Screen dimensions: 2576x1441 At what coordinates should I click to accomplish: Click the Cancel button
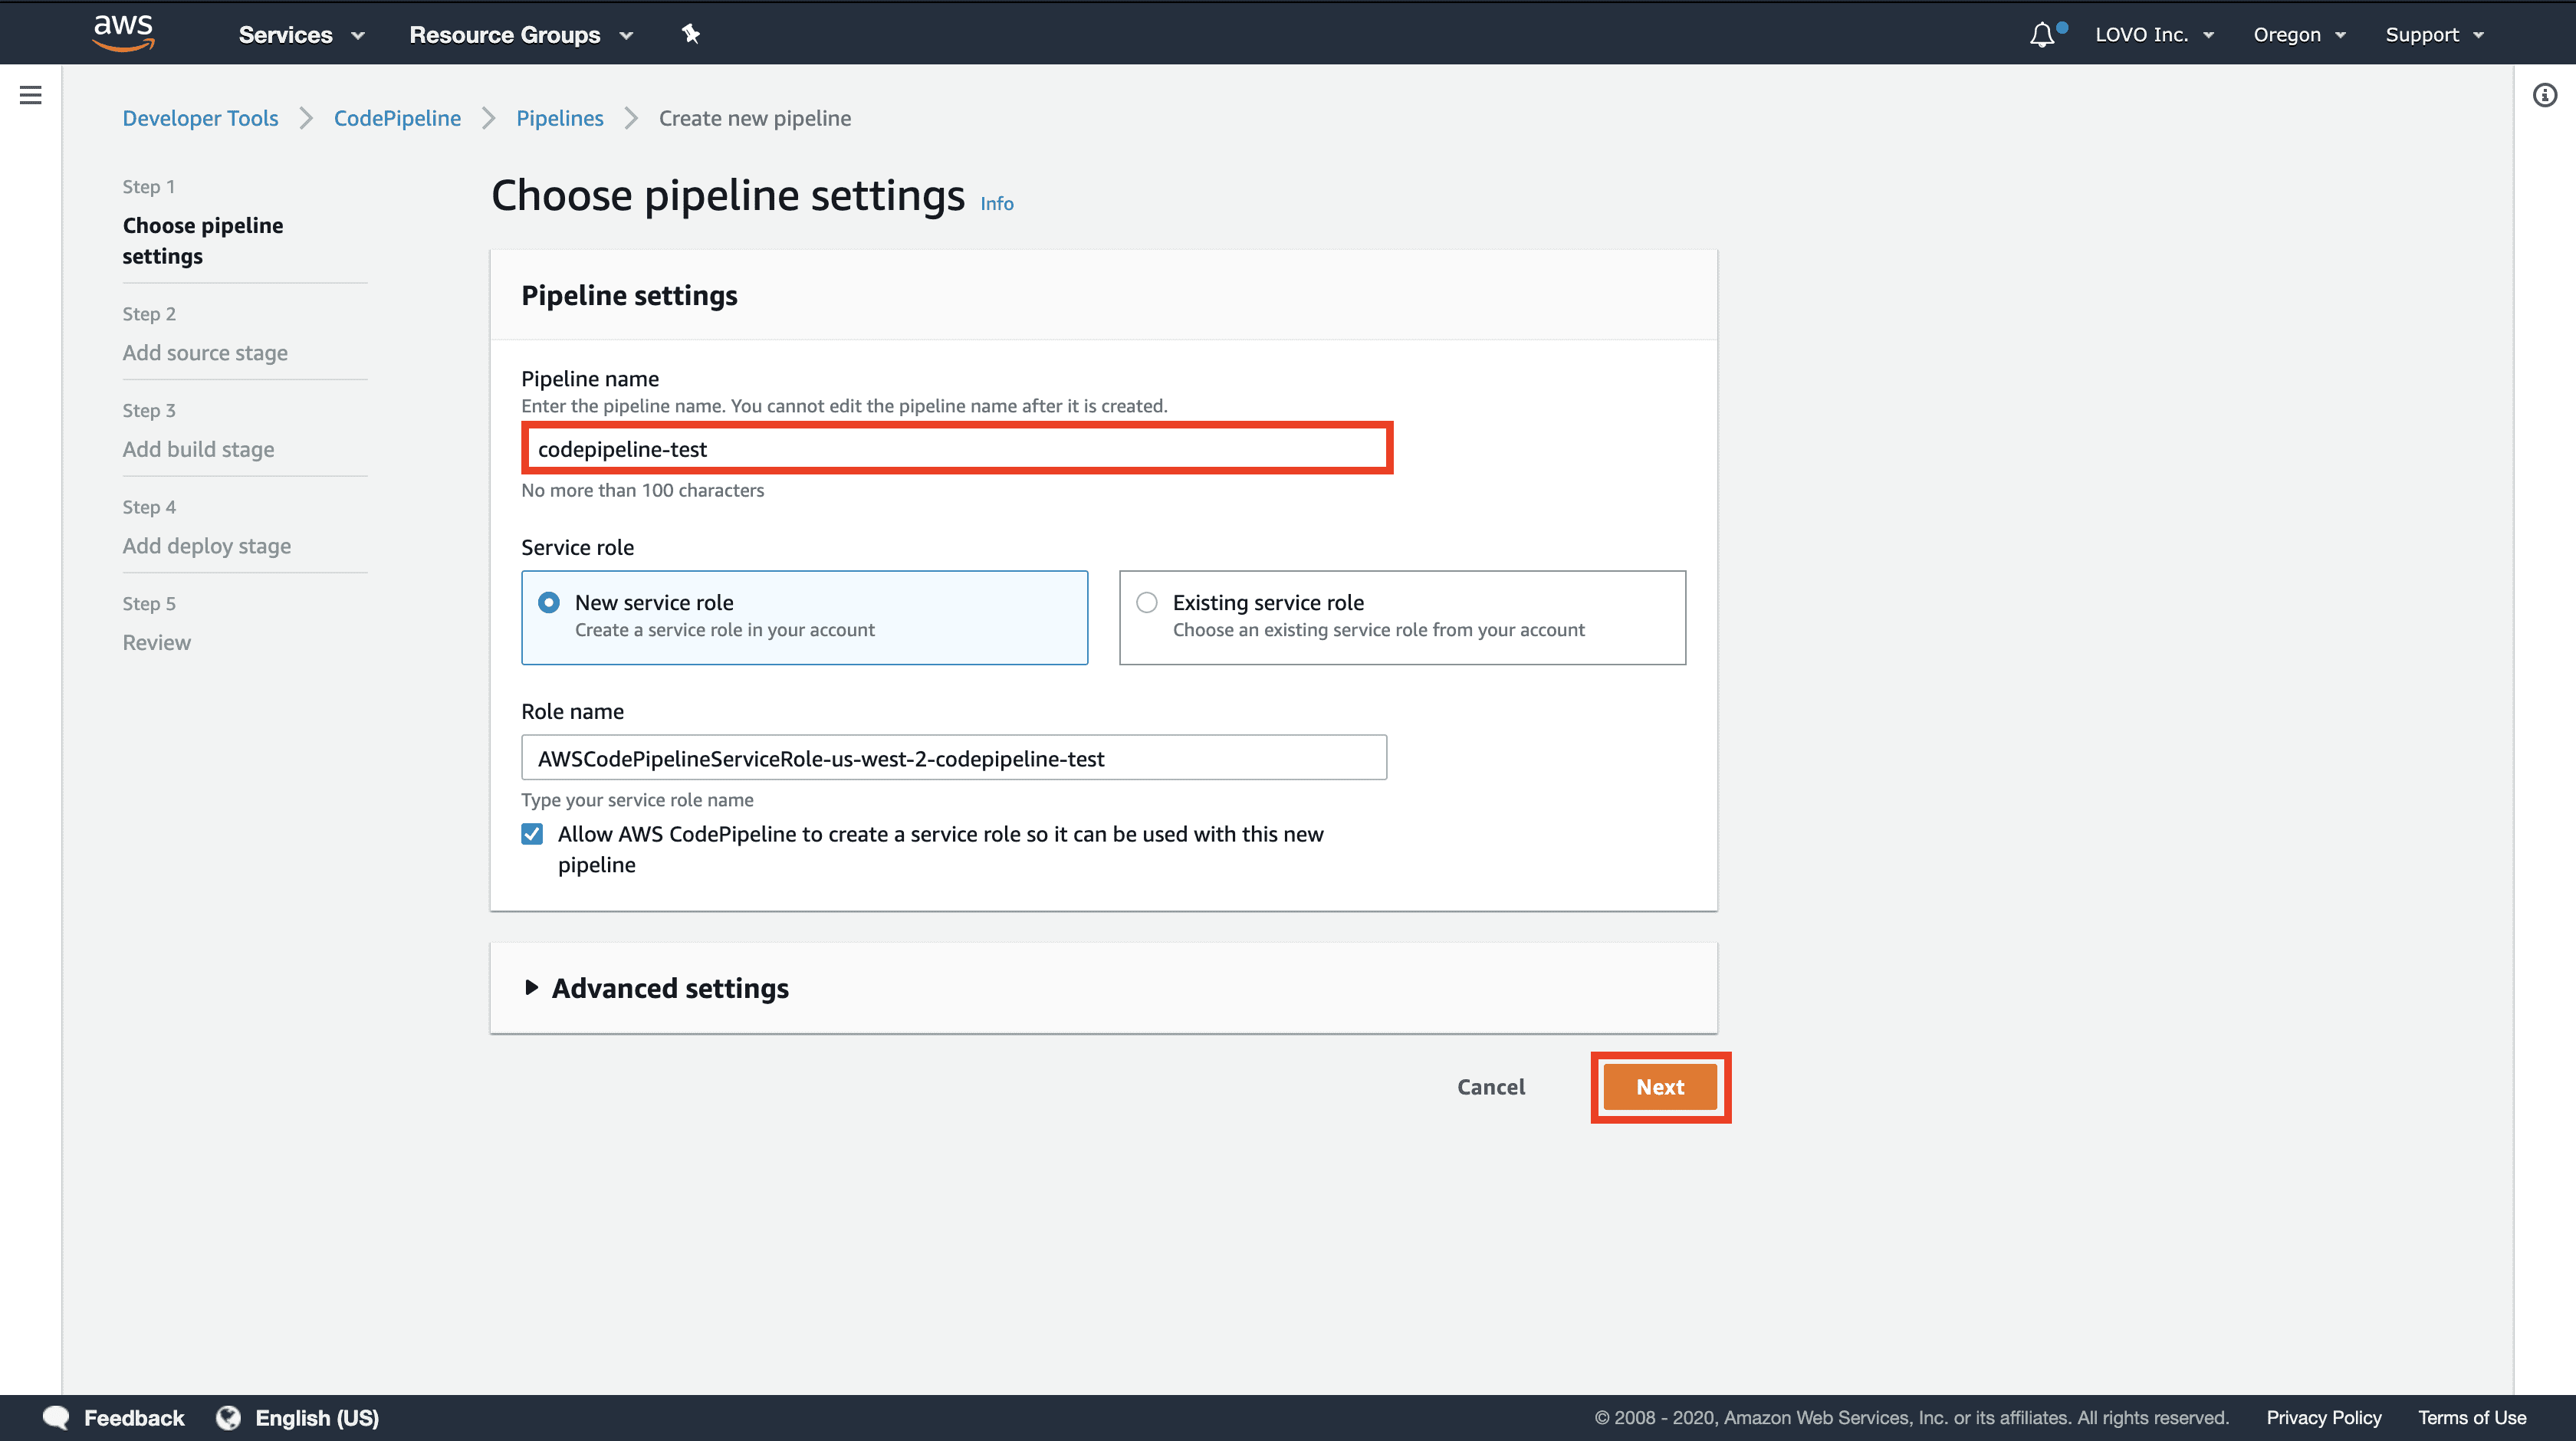(x=1490, y=1085)
